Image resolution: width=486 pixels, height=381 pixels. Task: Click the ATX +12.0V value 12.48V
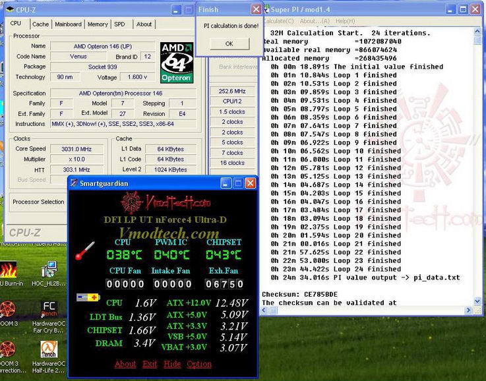[x=231, y=303]
